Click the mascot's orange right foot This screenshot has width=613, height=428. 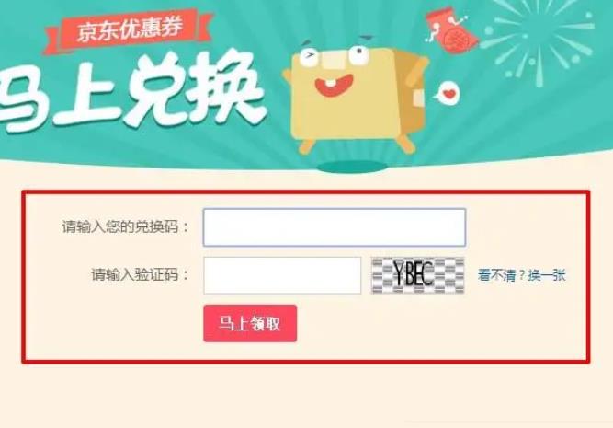pos(406,145)
